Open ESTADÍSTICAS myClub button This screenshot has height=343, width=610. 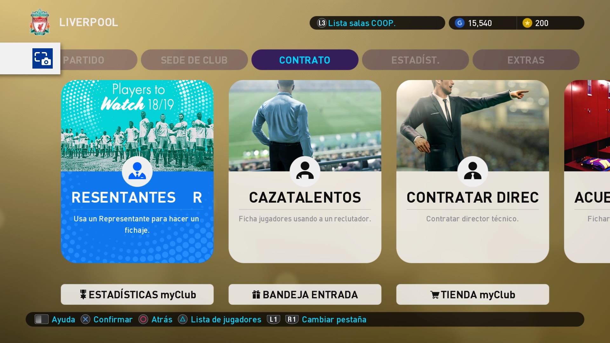tap(137, 294)
